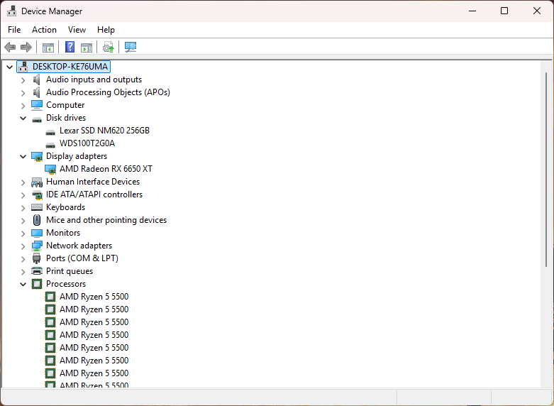Screen dimensions: 554x406
Task: Click the chip icon beside Processors
Action: (37, 284)
